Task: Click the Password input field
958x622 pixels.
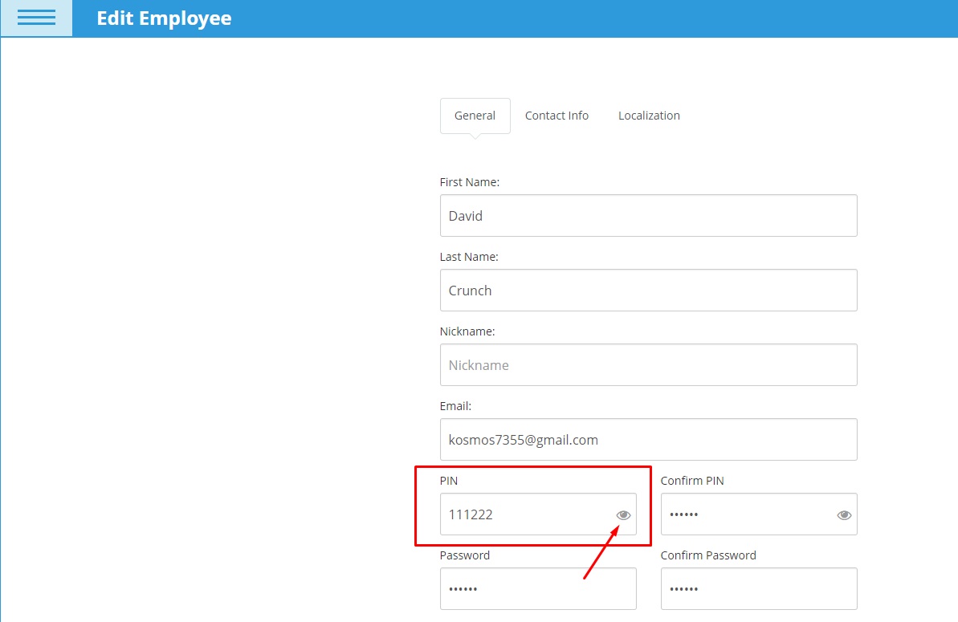Action: pos(538,589)
